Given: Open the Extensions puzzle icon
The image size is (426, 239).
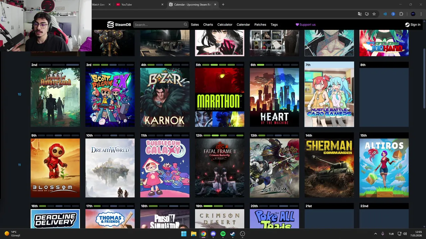Looking at the screenshot, I should point(401,14).
